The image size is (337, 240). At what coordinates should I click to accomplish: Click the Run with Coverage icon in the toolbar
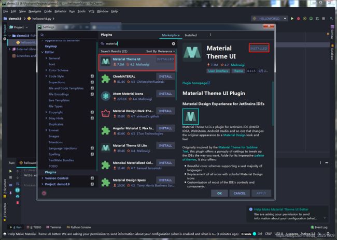tap(304, 19)
